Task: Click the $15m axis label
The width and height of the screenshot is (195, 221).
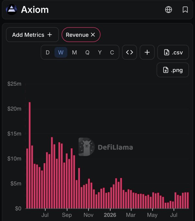Action: 14,134
